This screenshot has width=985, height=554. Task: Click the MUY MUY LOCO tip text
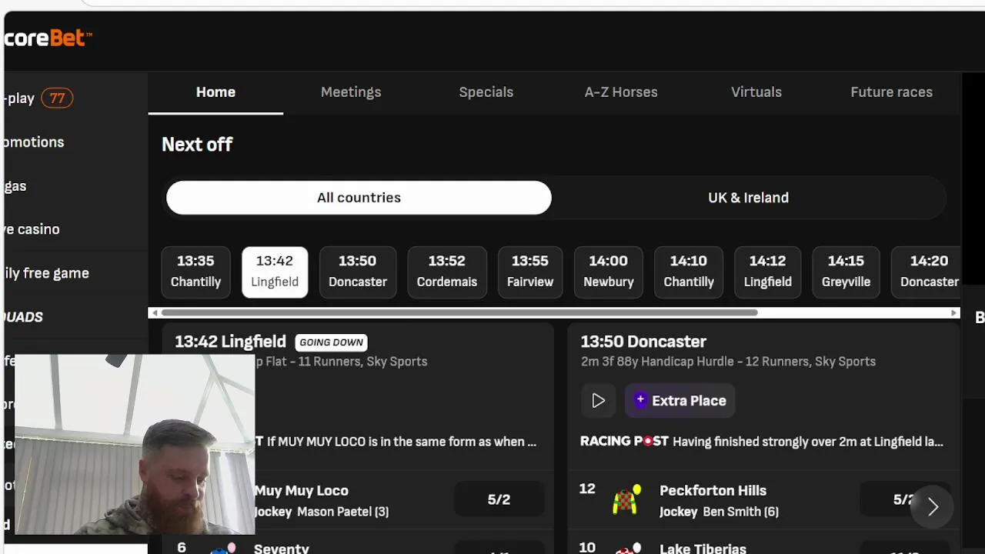[x=402, y=442]
